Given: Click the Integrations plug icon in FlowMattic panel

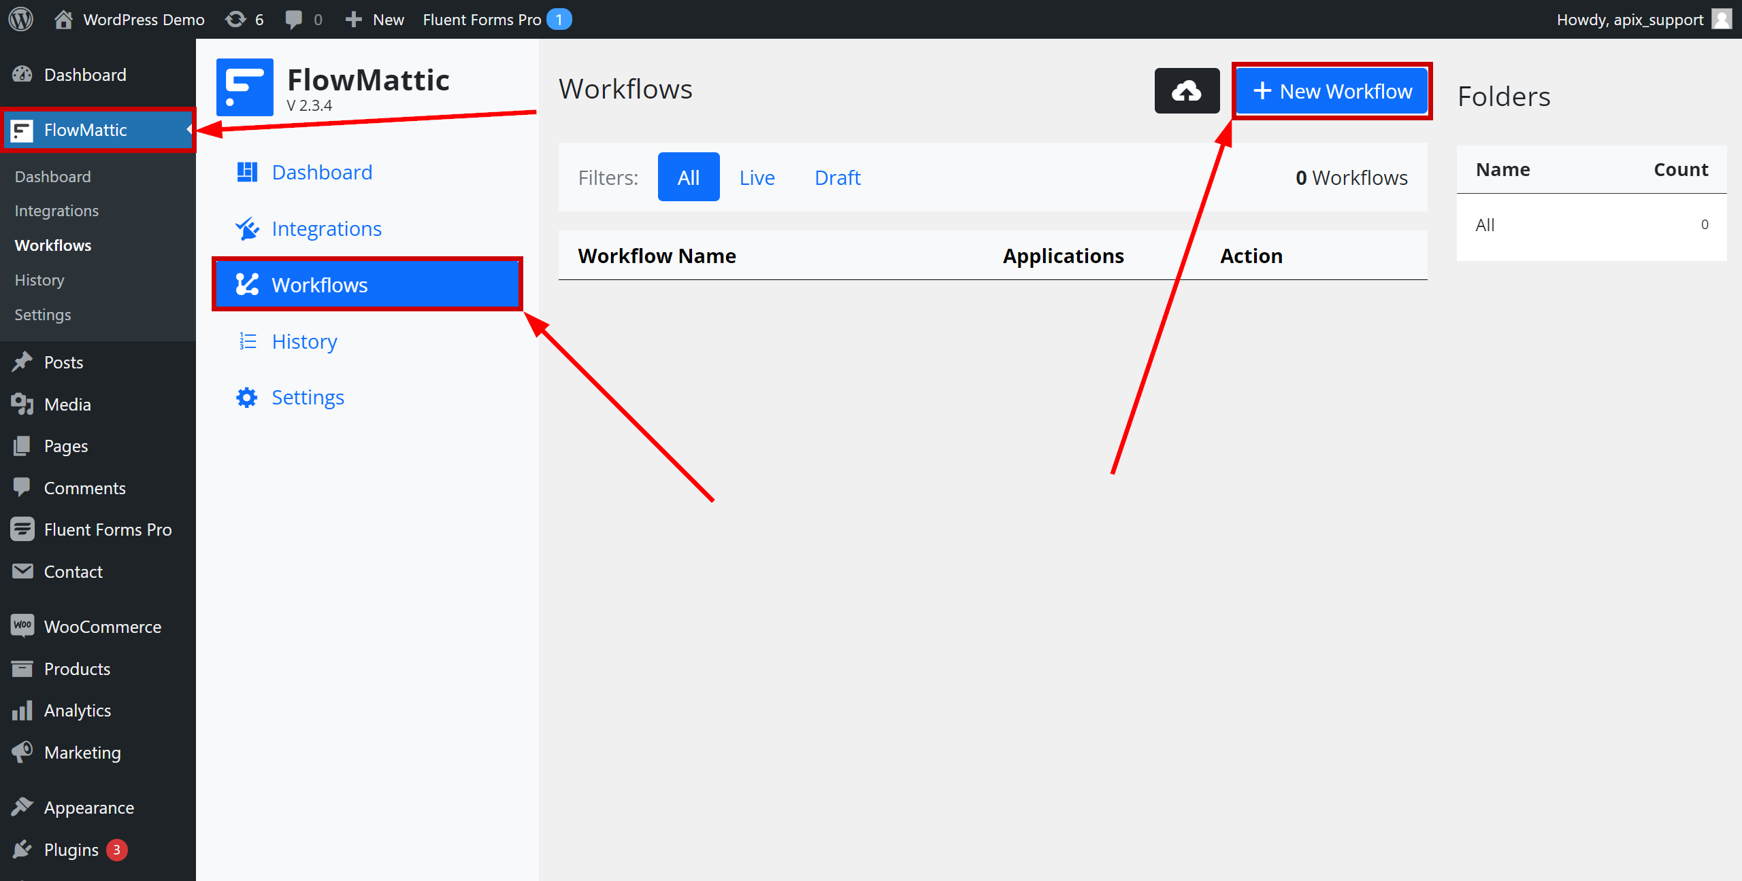Looking at the screenshot, I should [247, 228].
